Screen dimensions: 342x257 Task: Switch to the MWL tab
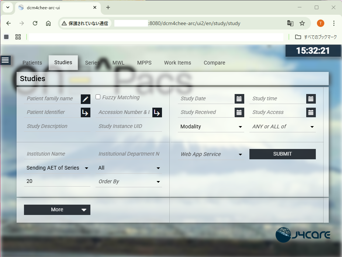(x=118, y=63)
